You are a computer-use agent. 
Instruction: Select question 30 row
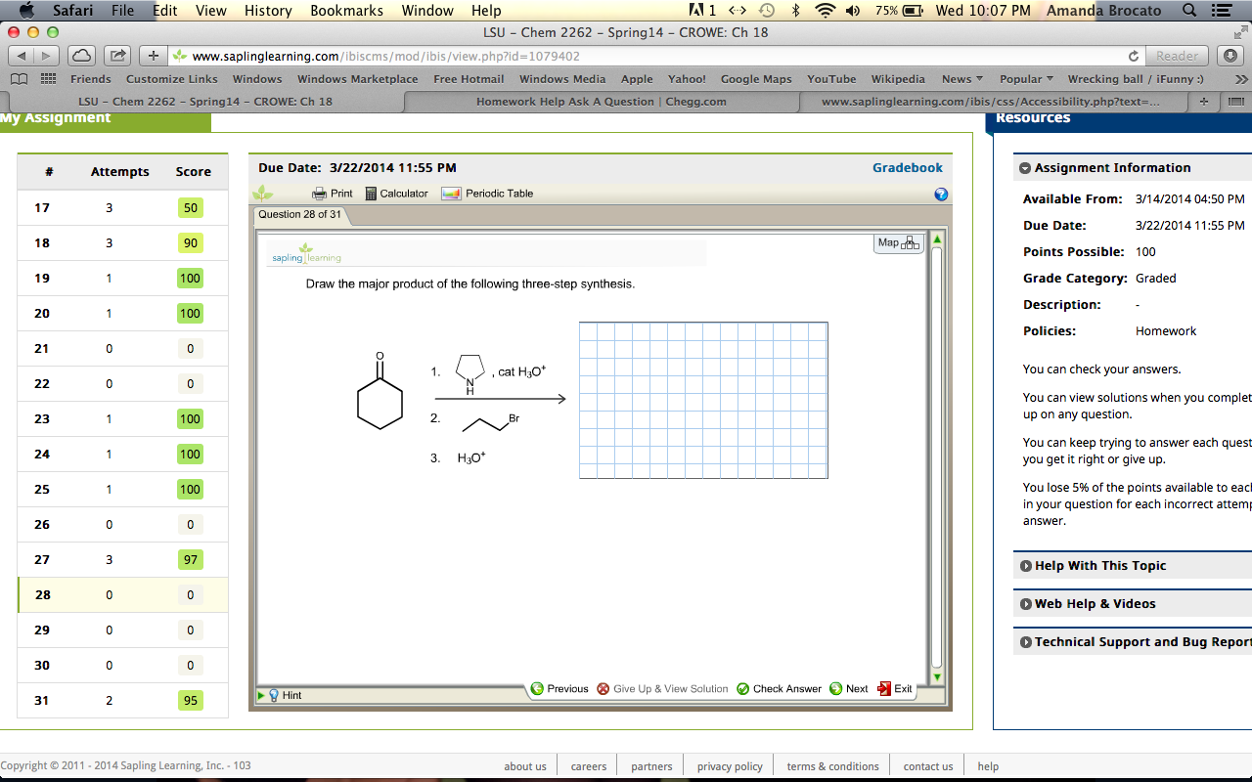pos(122,666)
